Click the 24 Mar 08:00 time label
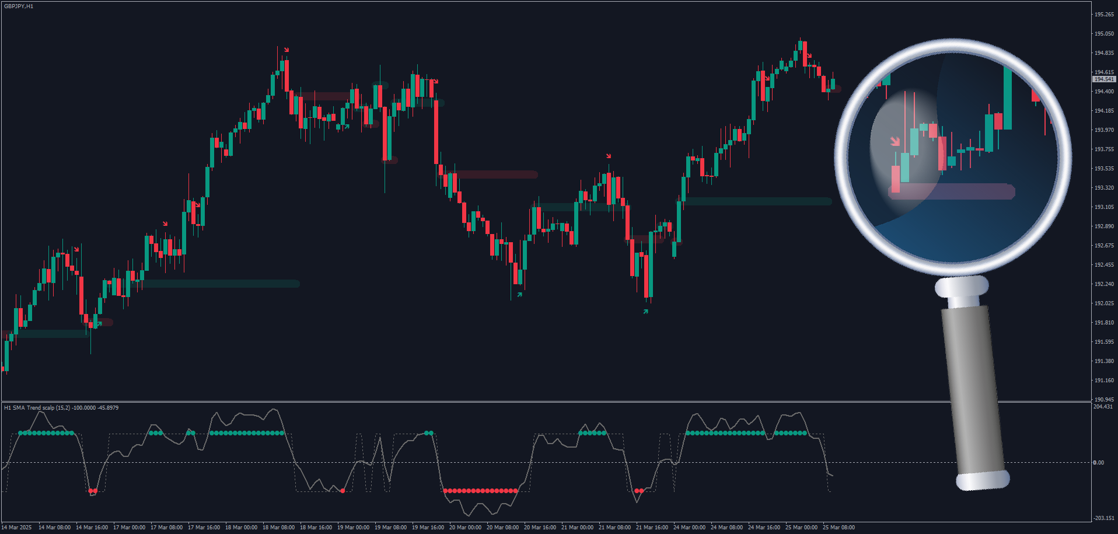The width and height of the screenshot is (1118, 534). coord(727,528)
